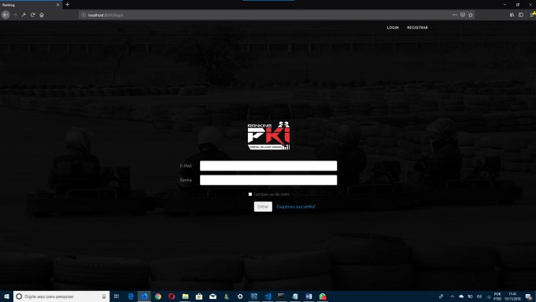The image size is (536, 302).
Task: Open a new browser tab
Action: [x=68, y=5]
